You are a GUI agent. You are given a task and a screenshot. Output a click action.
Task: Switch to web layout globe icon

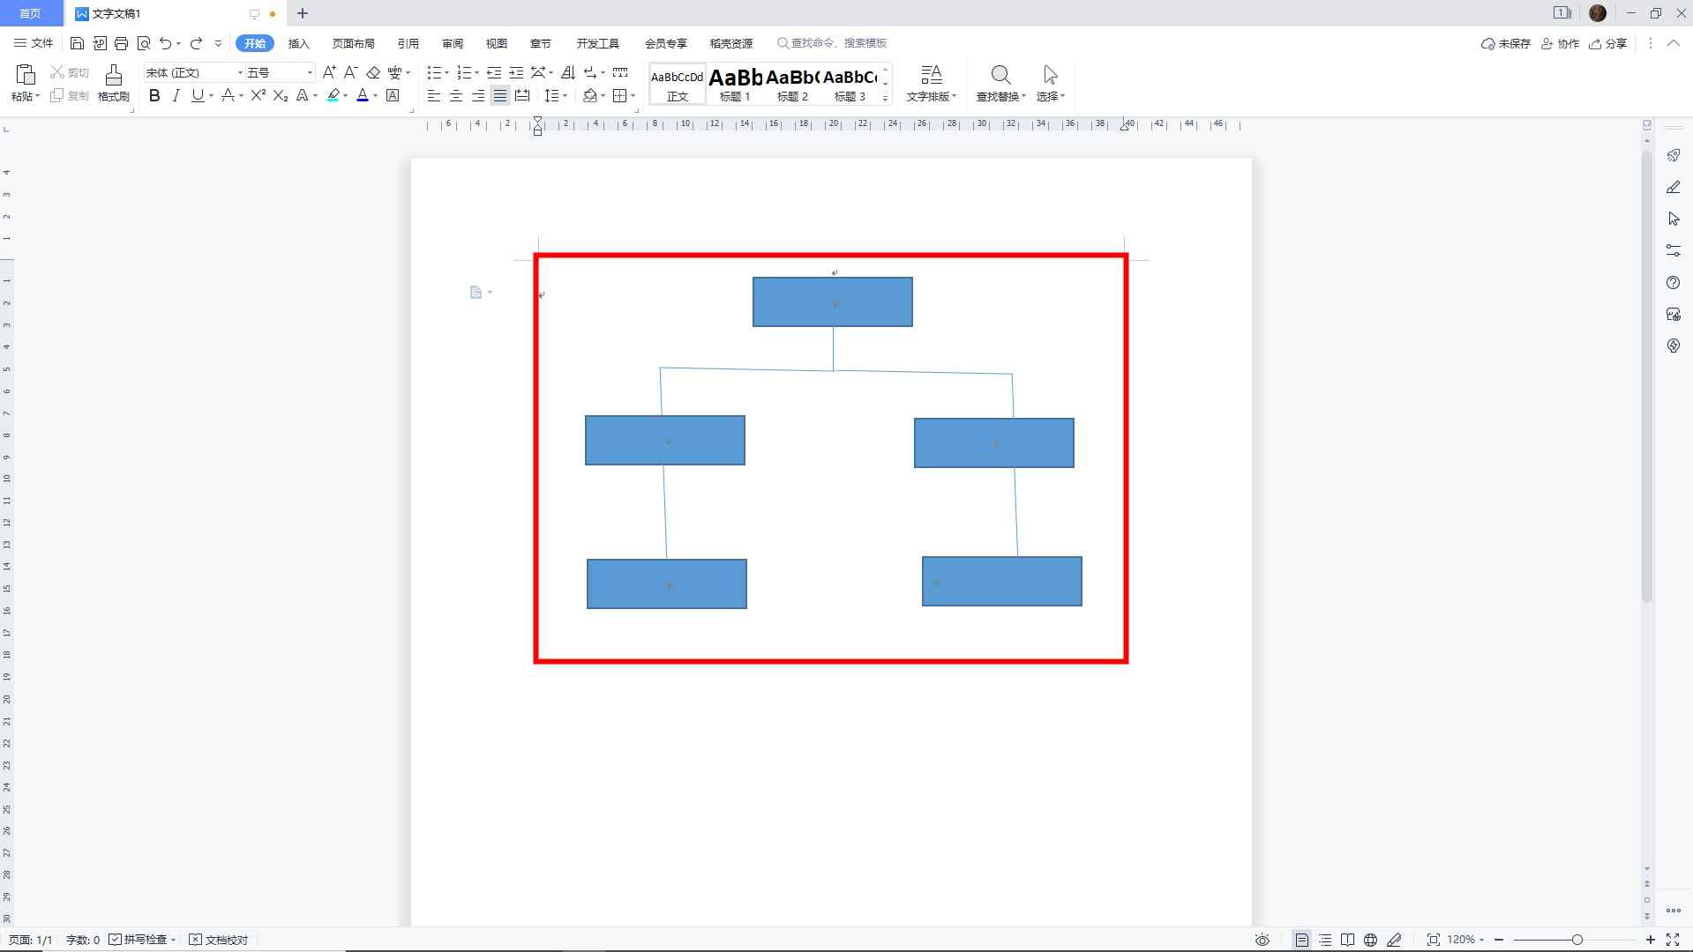coord(1370,940)
